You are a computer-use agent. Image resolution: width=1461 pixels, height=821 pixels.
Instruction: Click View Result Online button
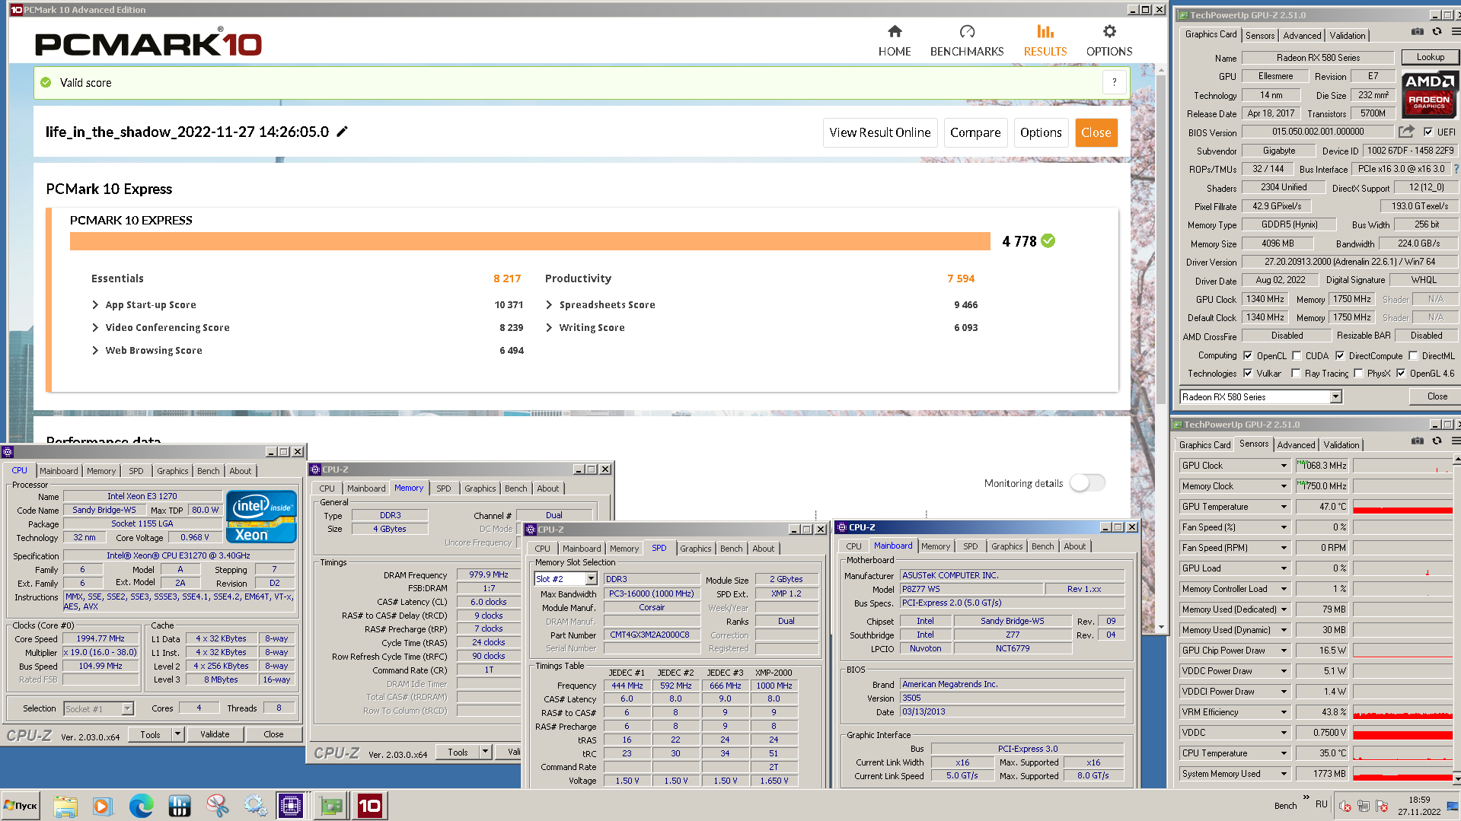tap(879, 132)
